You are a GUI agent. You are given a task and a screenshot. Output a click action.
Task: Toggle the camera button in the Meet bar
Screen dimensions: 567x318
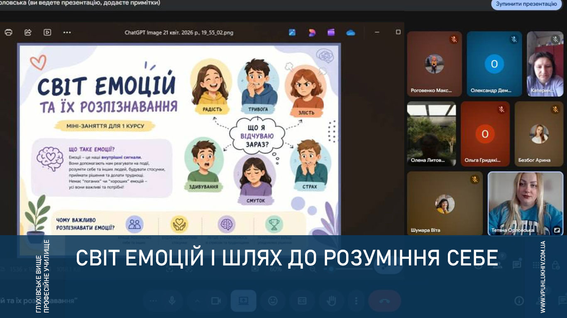(216, 301)
